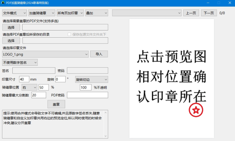
Task: Minimize the PDF加盖骑缝章 window
Action: (208, 3)
